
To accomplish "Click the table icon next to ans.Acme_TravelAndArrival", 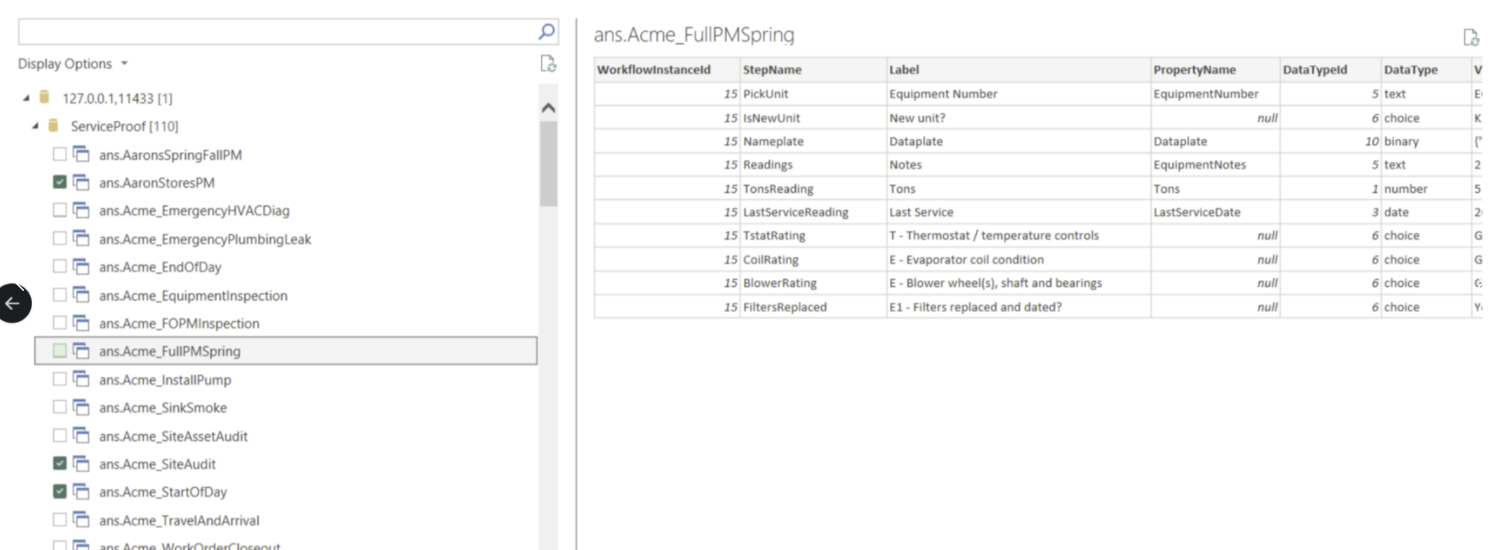I will point(81,520).
